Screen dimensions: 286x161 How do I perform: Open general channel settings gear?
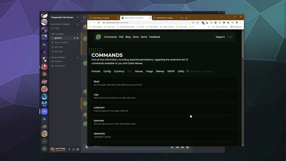click(x=77, y=38)
